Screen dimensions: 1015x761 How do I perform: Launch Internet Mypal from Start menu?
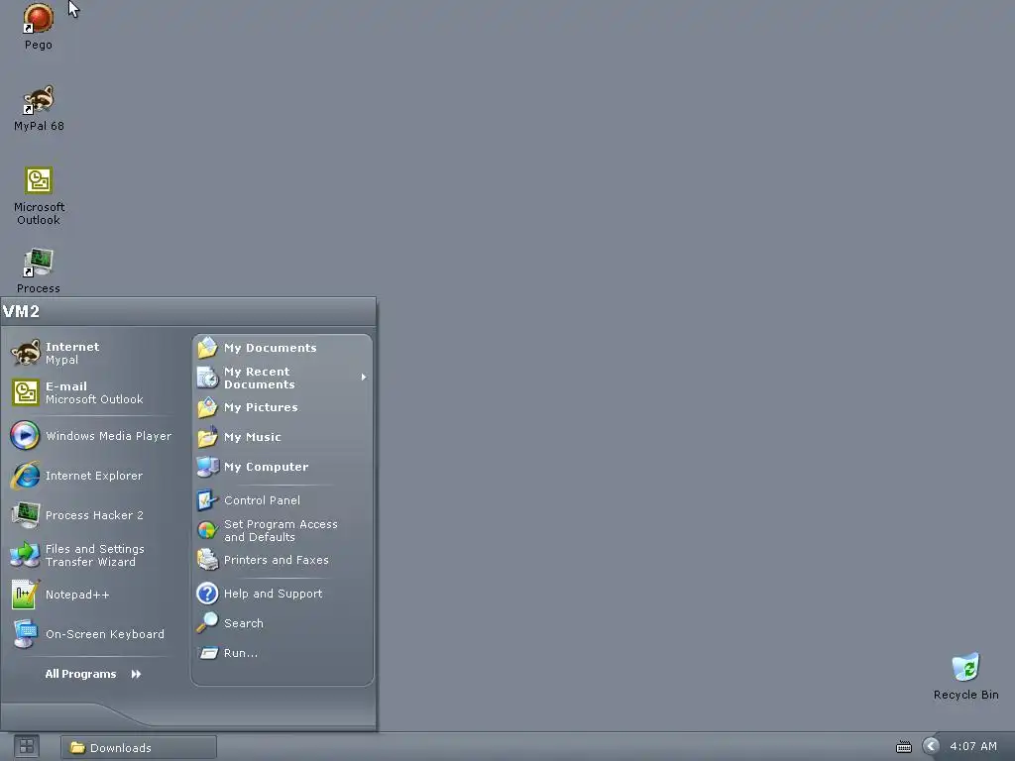click(92, 354)
